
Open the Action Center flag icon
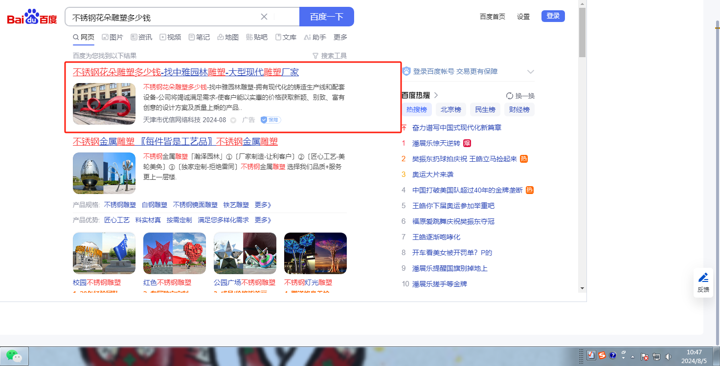tap(645, 357)
